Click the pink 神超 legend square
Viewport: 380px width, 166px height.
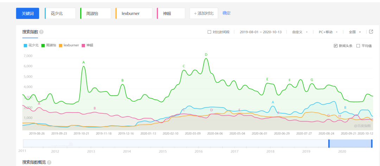[x=83, y=45]
